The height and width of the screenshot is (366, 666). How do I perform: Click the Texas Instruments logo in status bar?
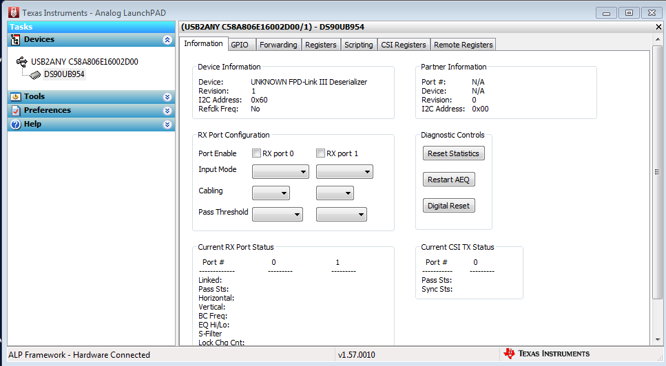click(547, 354)
